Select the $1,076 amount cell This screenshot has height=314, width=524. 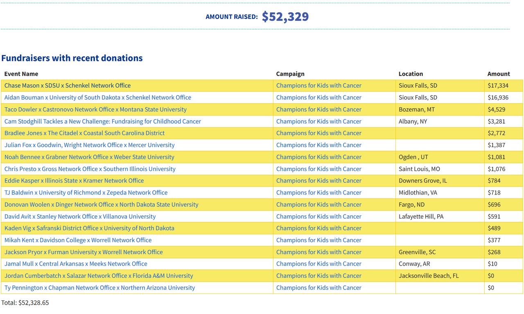tap(504, 169)
